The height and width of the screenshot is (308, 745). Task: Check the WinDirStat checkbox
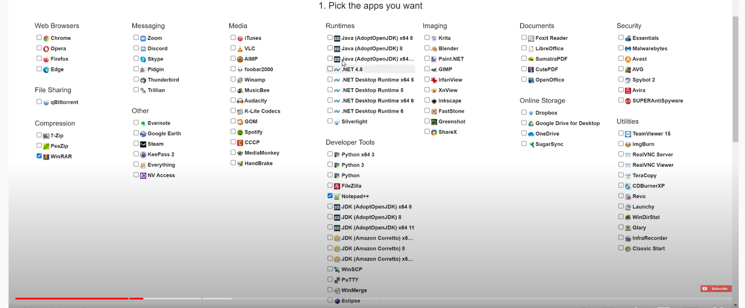click(x=621, y=217)
